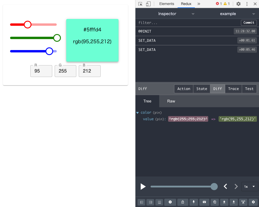Select the Redux tab
This screenshot has height=207, width=259.
click(x=186, y=4)
